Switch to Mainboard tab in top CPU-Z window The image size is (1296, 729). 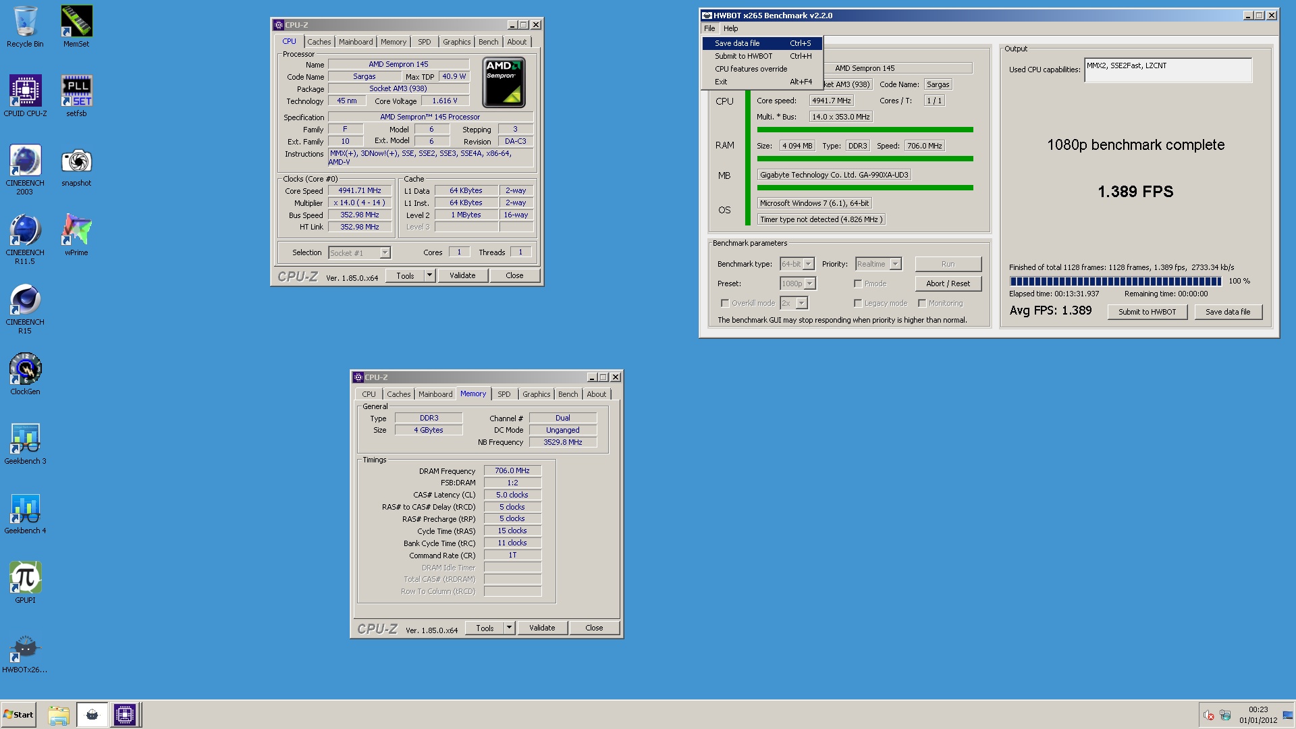[x=356, y=42]
